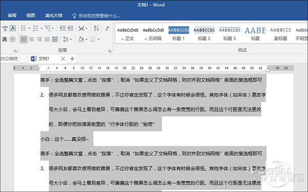The width and height of the screenshot is (308, 192).
Task: Expand the numbering library dropdown arrow
Action: (x=42, y=29)
